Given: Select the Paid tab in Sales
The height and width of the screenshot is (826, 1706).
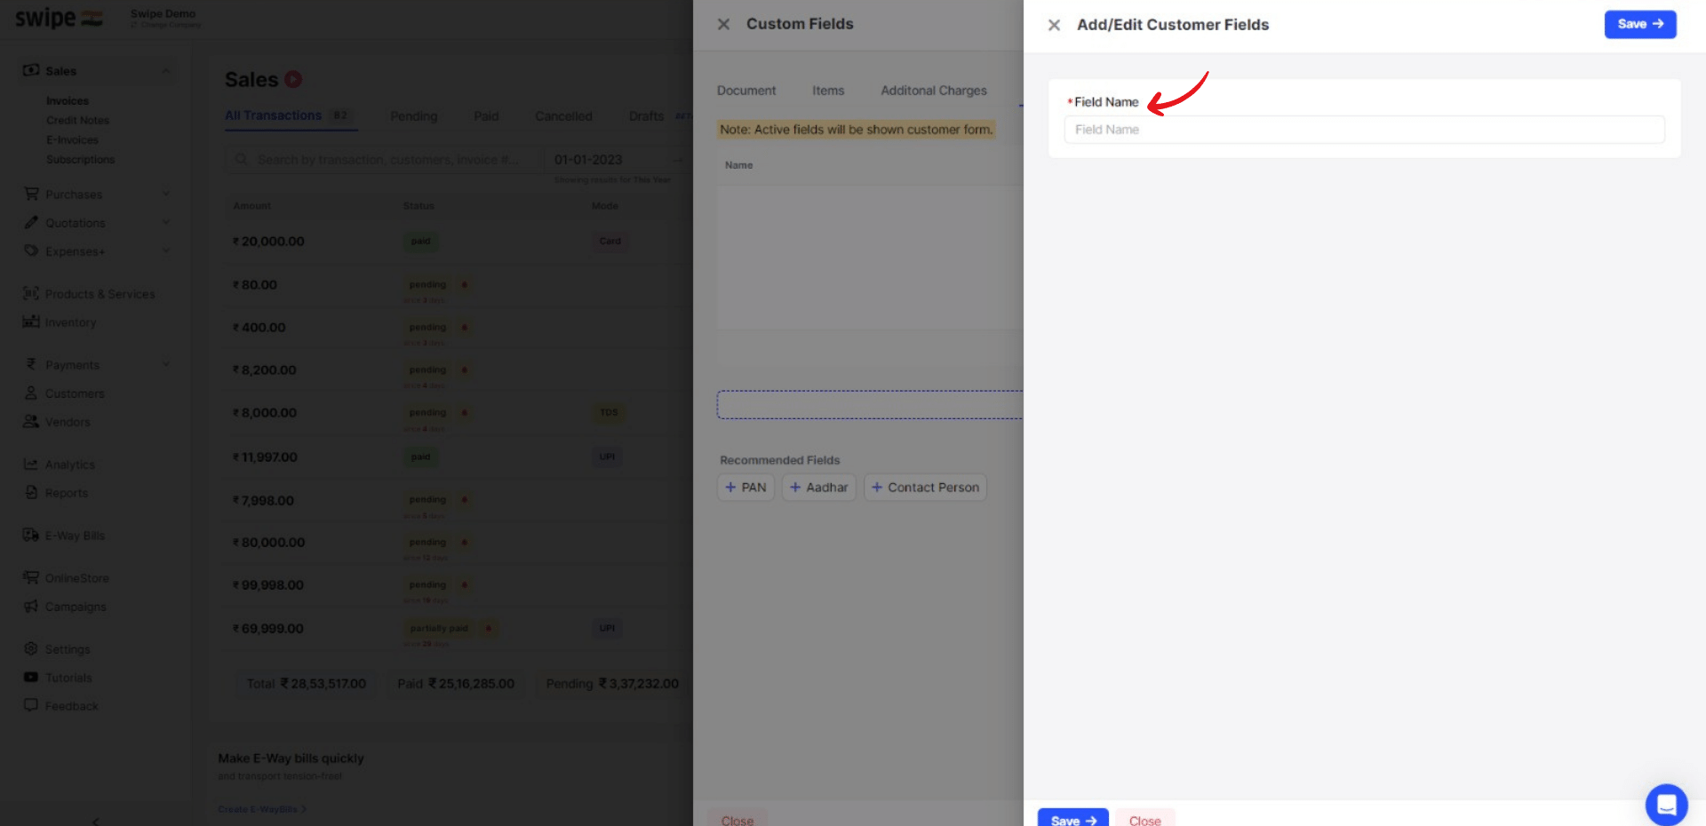Looking at the screenshot, I should 486,116.
